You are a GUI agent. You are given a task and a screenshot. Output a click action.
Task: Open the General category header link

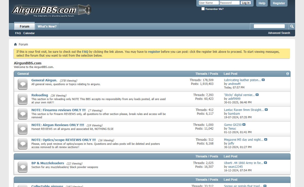coord(23,74)
